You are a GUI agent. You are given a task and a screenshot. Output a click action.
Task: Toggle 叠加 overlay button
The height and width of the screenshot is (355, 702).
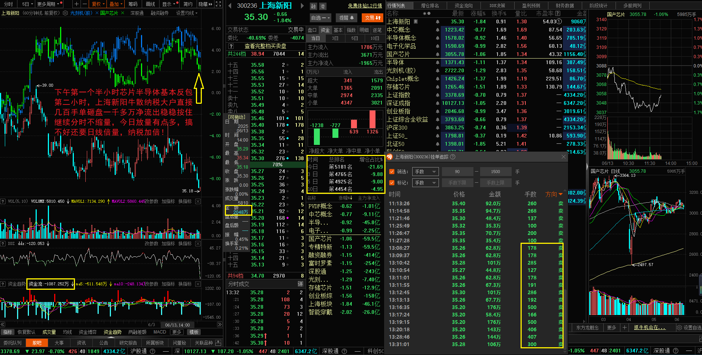[x=116, y=4]
